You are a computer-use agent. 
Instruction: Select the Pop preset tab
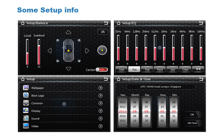pyautogui.click(x=147, y=69)
